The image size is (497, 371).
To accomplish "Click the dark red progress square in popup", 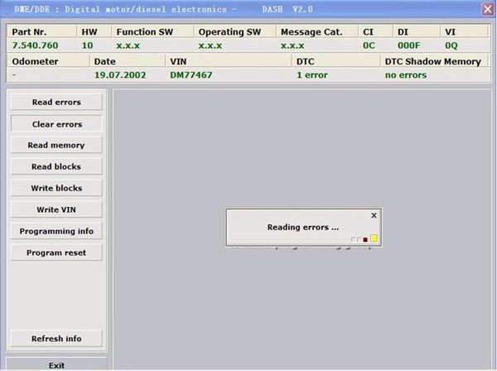I will [365, 240].
